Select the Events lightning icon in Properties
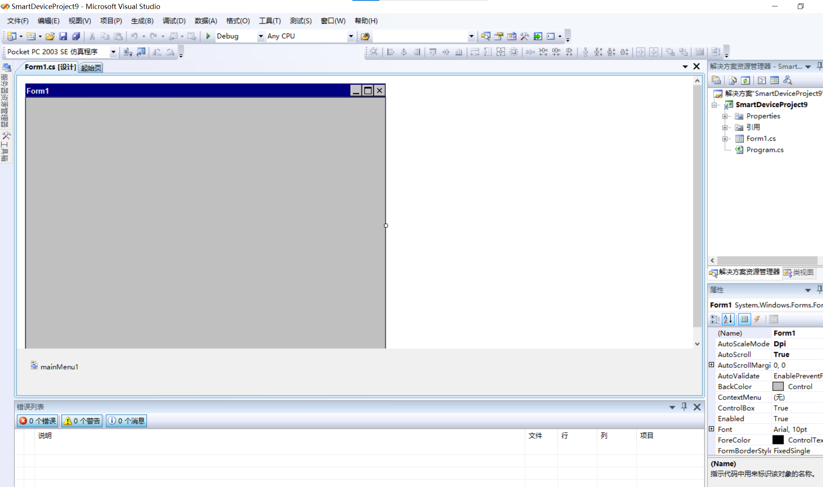Viewport: 823px width, 487px height. [758, 319]
